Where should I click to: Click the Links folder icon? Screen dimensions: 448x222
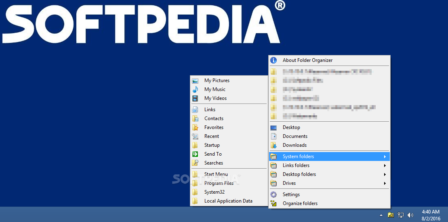click(x=195, y=110)
